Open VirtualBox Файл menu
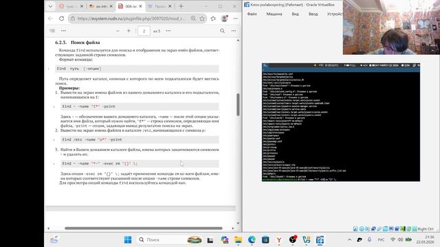Image resolution: width=440 pixels, height=247 pixels. tap(252, 14)
